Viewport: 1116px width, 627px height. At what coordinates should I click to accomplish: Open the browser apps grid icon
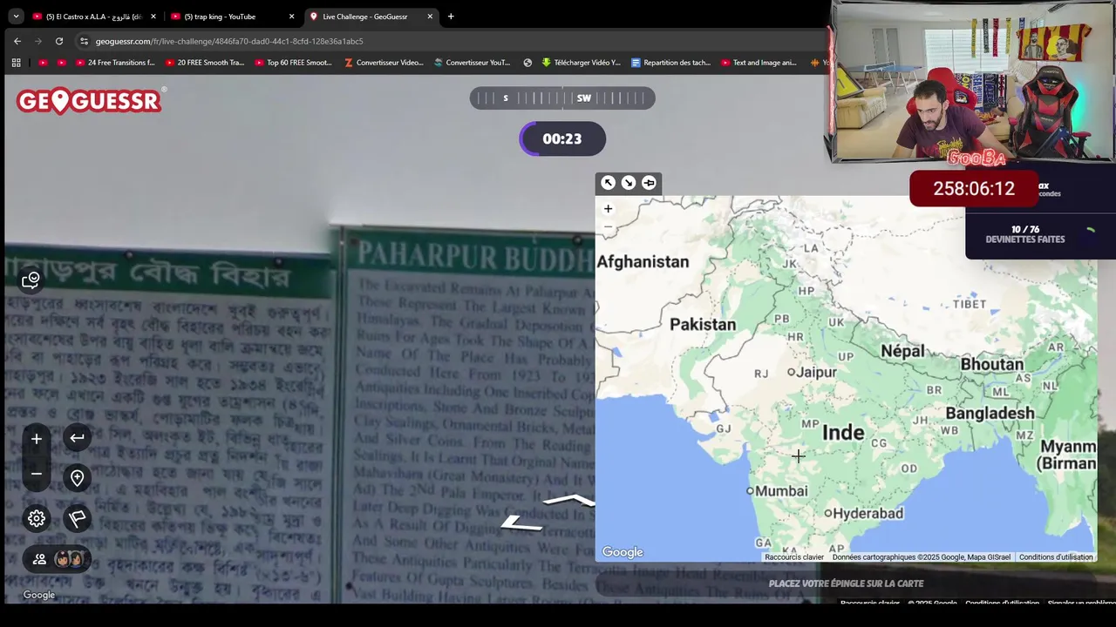[16, 63]
